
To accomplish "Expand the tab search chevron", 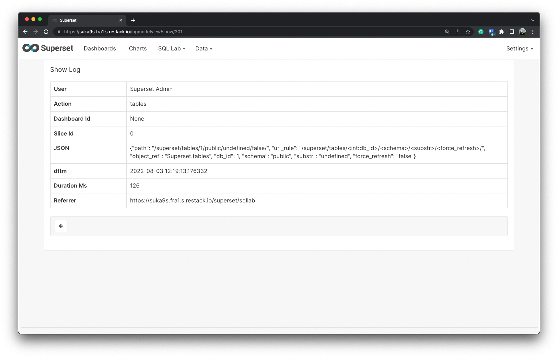I will click(533, 20).
